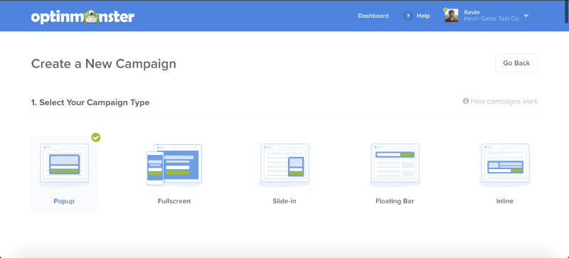The width and height of the screenshot is (569, 258).
Task: Choose the Inline campaign illustration
Action: 505,165
